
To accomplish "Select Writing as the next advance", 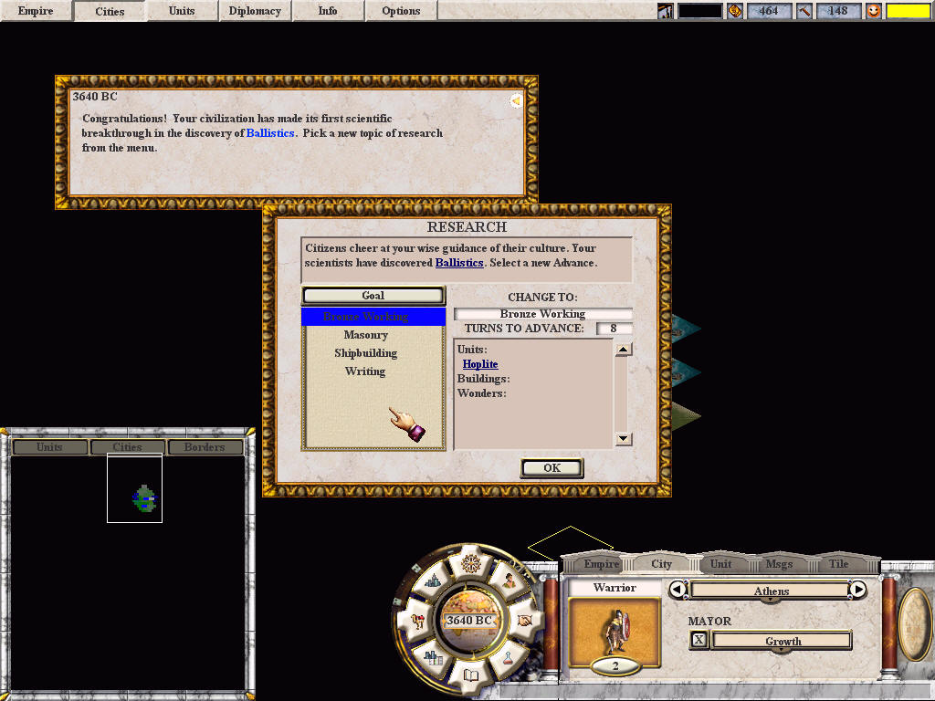I will point(365,371).
